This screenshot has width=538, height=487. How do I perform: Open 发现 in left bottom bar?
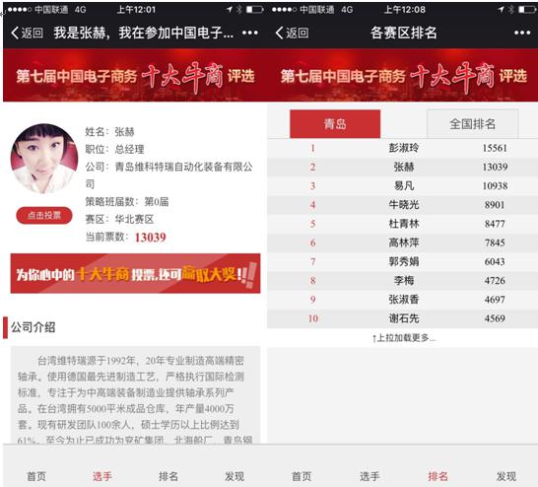(235, 476)
